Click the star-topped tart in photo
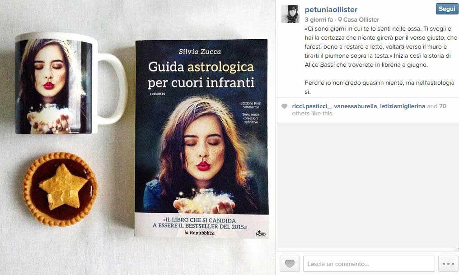Screen dimensions: 459x275 [x=60, y=189]
